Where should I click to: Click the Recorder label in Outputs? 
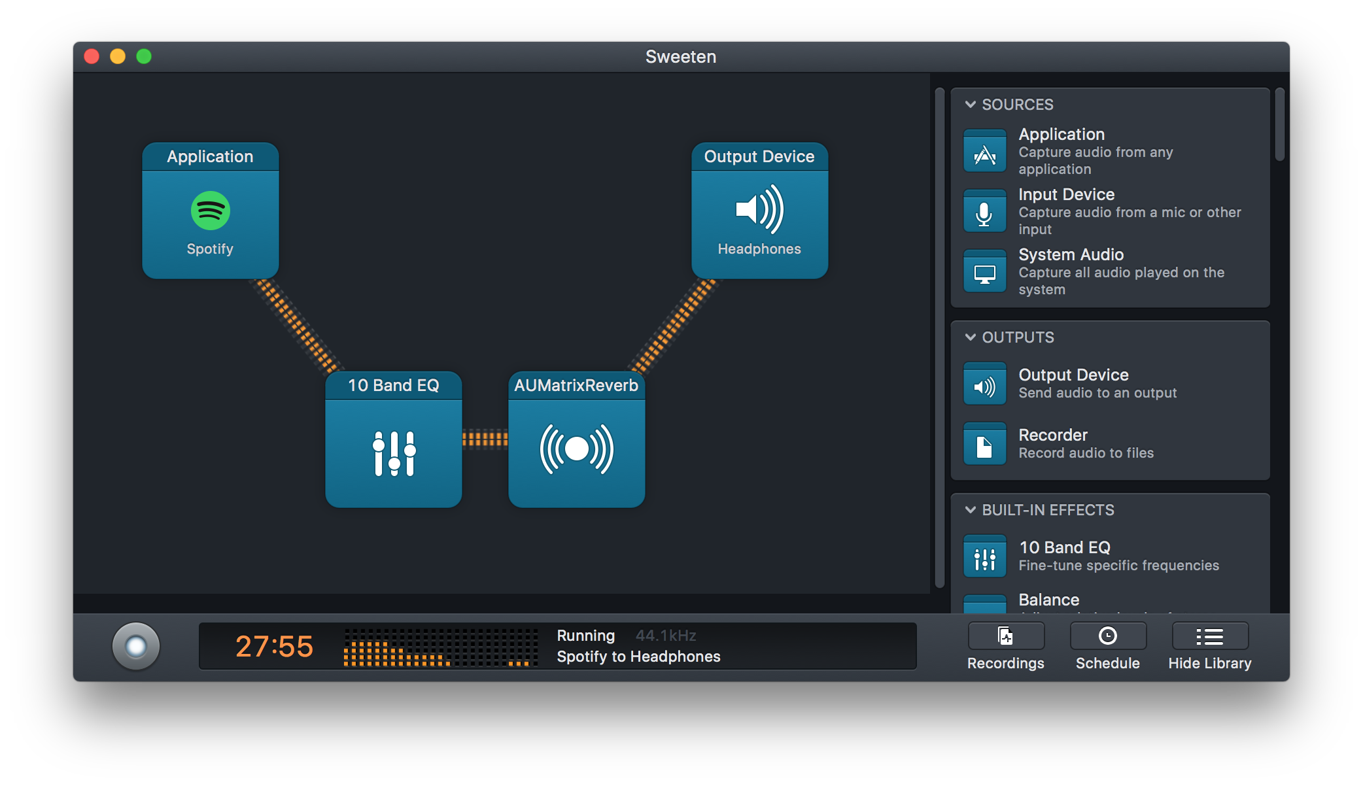pyautogui.click(x=1053, y=435)
